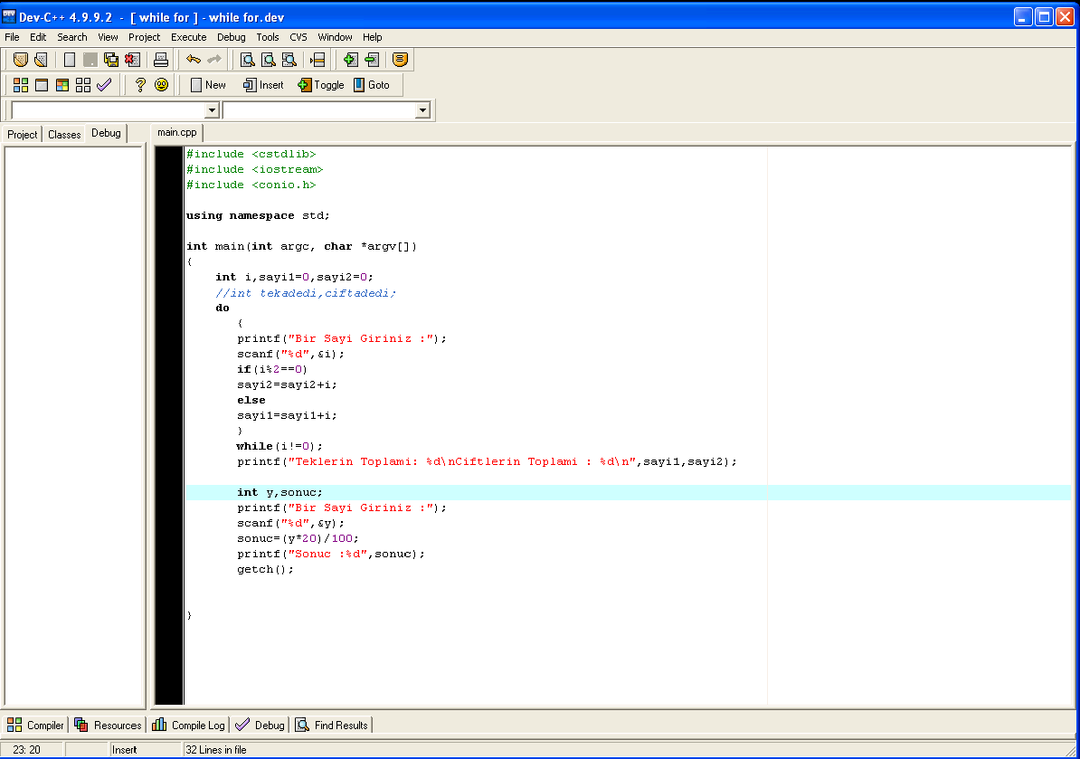
Task: Click the Close file red X icon
Action: coord(132,60)
